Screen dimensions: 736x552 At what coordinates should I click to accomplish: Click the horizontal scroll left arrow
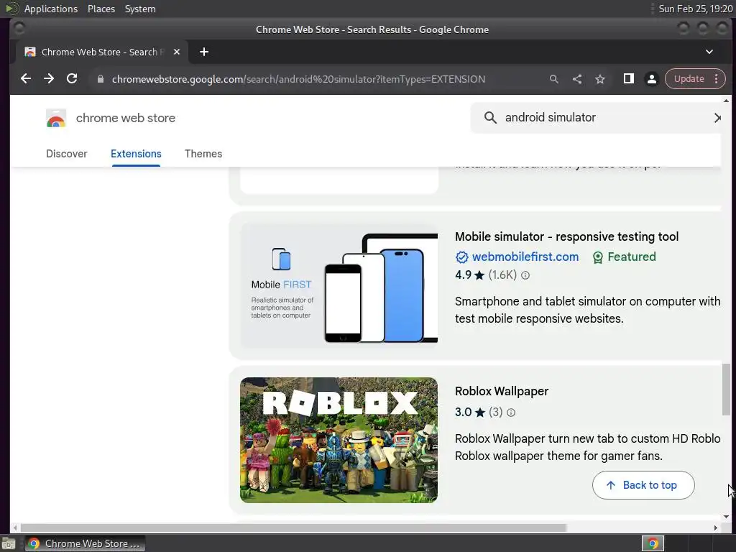[x=15, y=528]
